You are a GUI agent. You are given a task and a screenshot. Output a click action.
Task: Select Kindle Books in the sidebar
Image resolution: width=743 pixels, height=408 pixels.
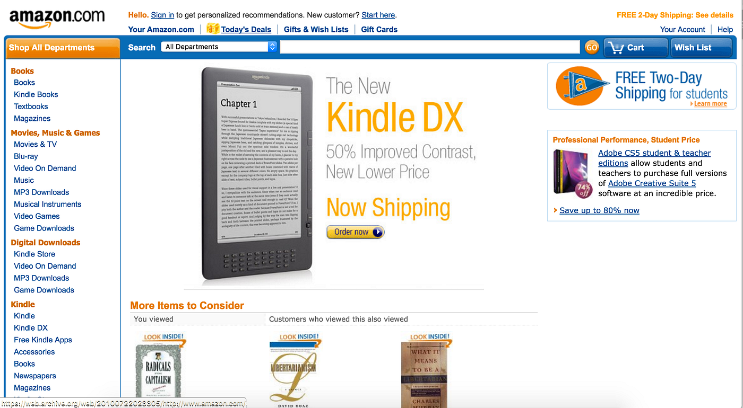point(36,94)
